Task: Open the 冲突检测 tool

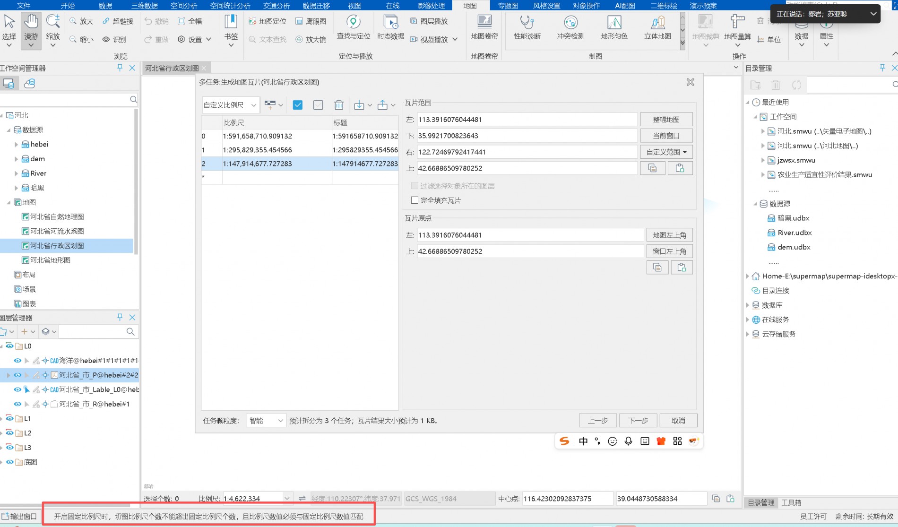Action: 570,23
